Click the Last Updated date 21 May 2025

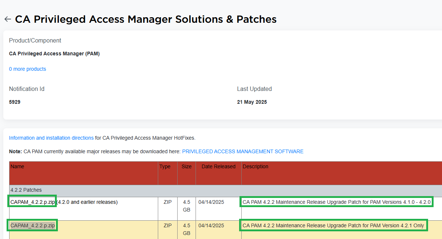252,102
